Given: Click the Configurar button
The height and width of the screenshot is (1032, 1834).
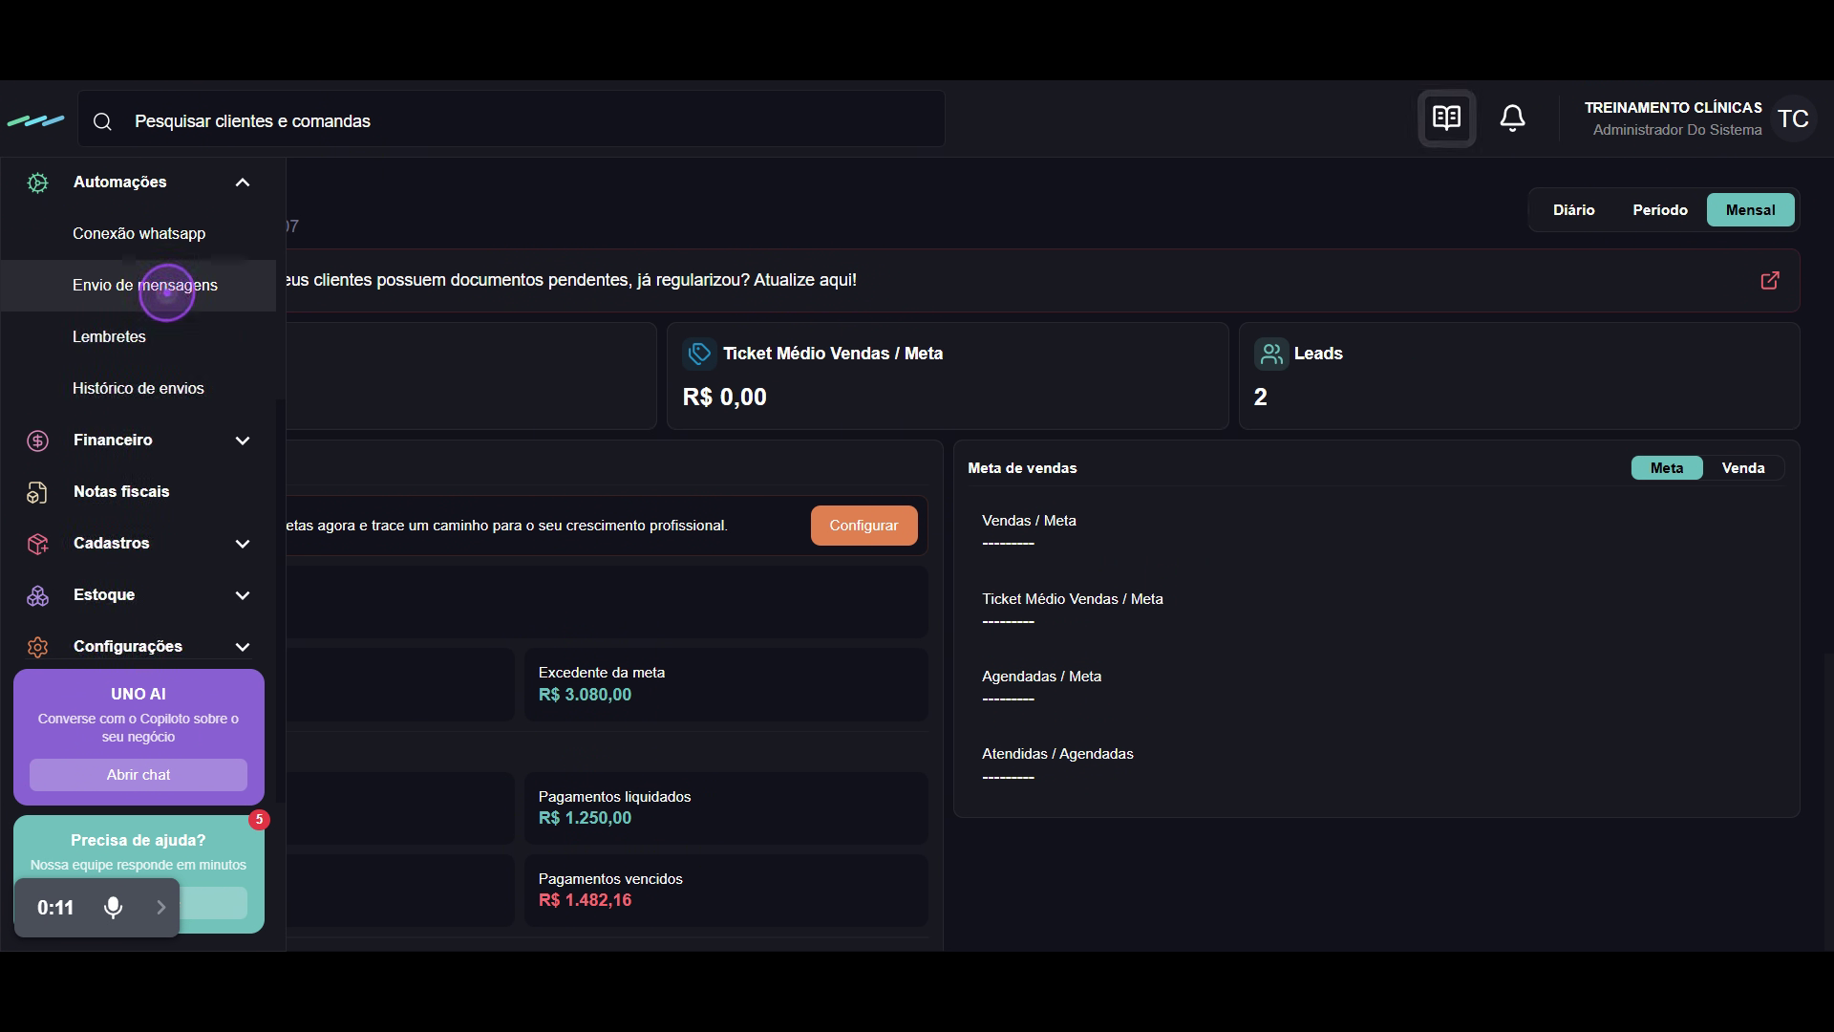Looking at the screenshot, I should tap(864, 526).
